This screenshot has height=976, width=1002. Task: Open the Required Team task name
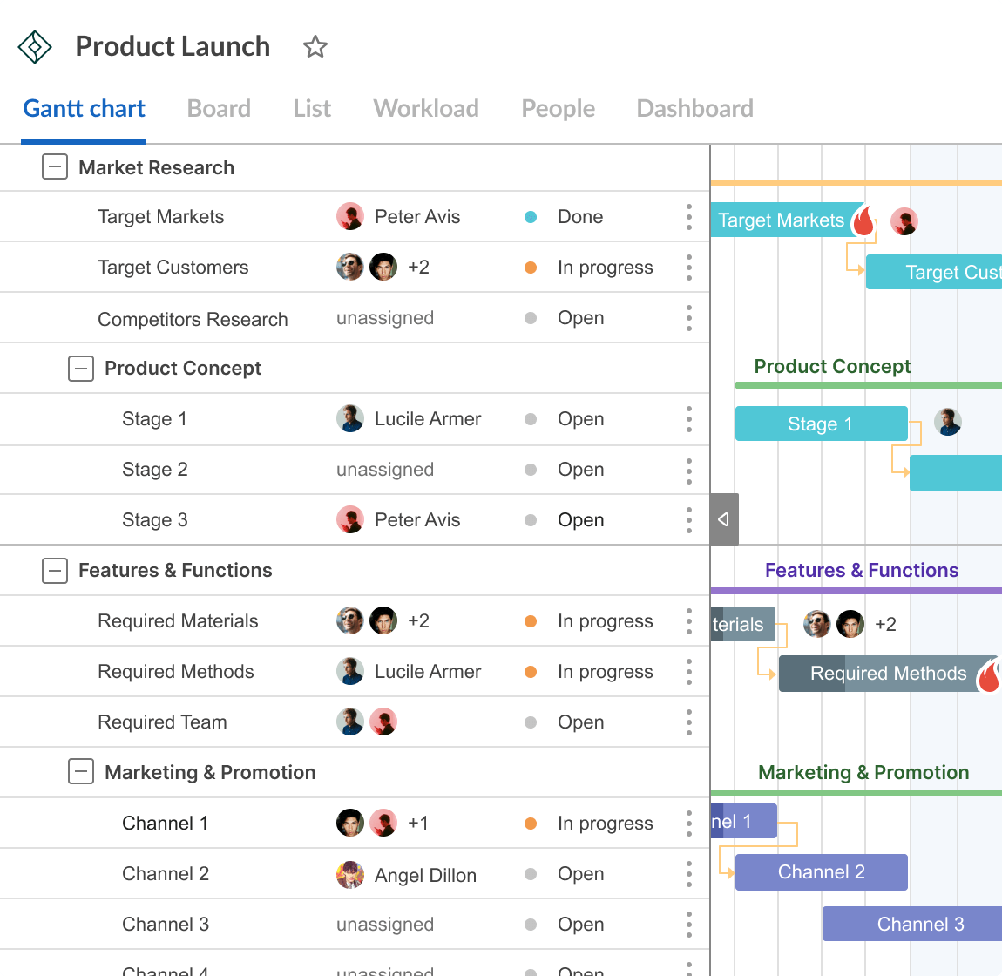162,722
